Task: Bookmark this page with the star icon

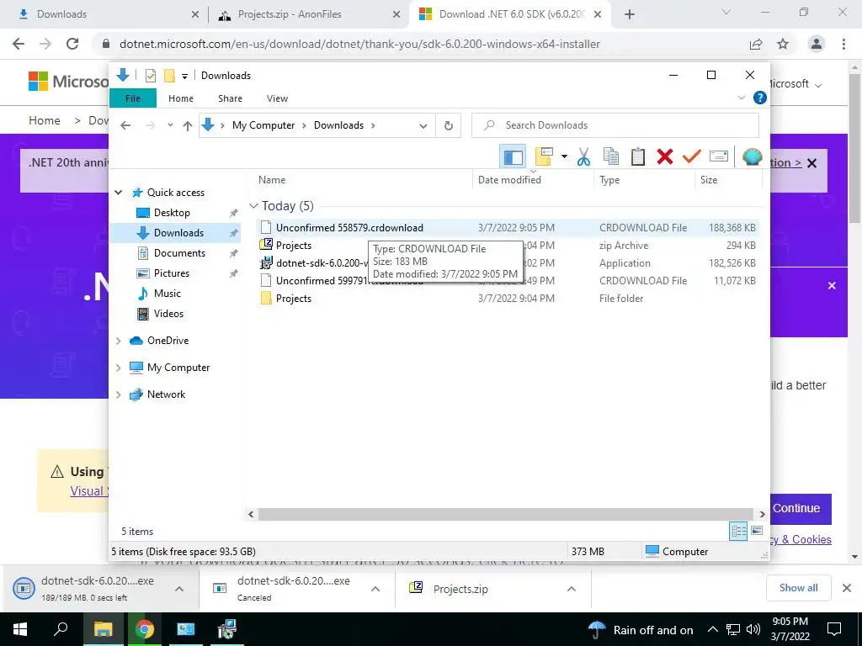Action: tap(783, 44)
